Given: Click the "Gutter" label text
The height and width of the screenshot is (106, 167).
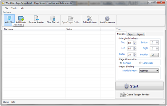Looking at the screenshot, I should [x=122, y=54].
